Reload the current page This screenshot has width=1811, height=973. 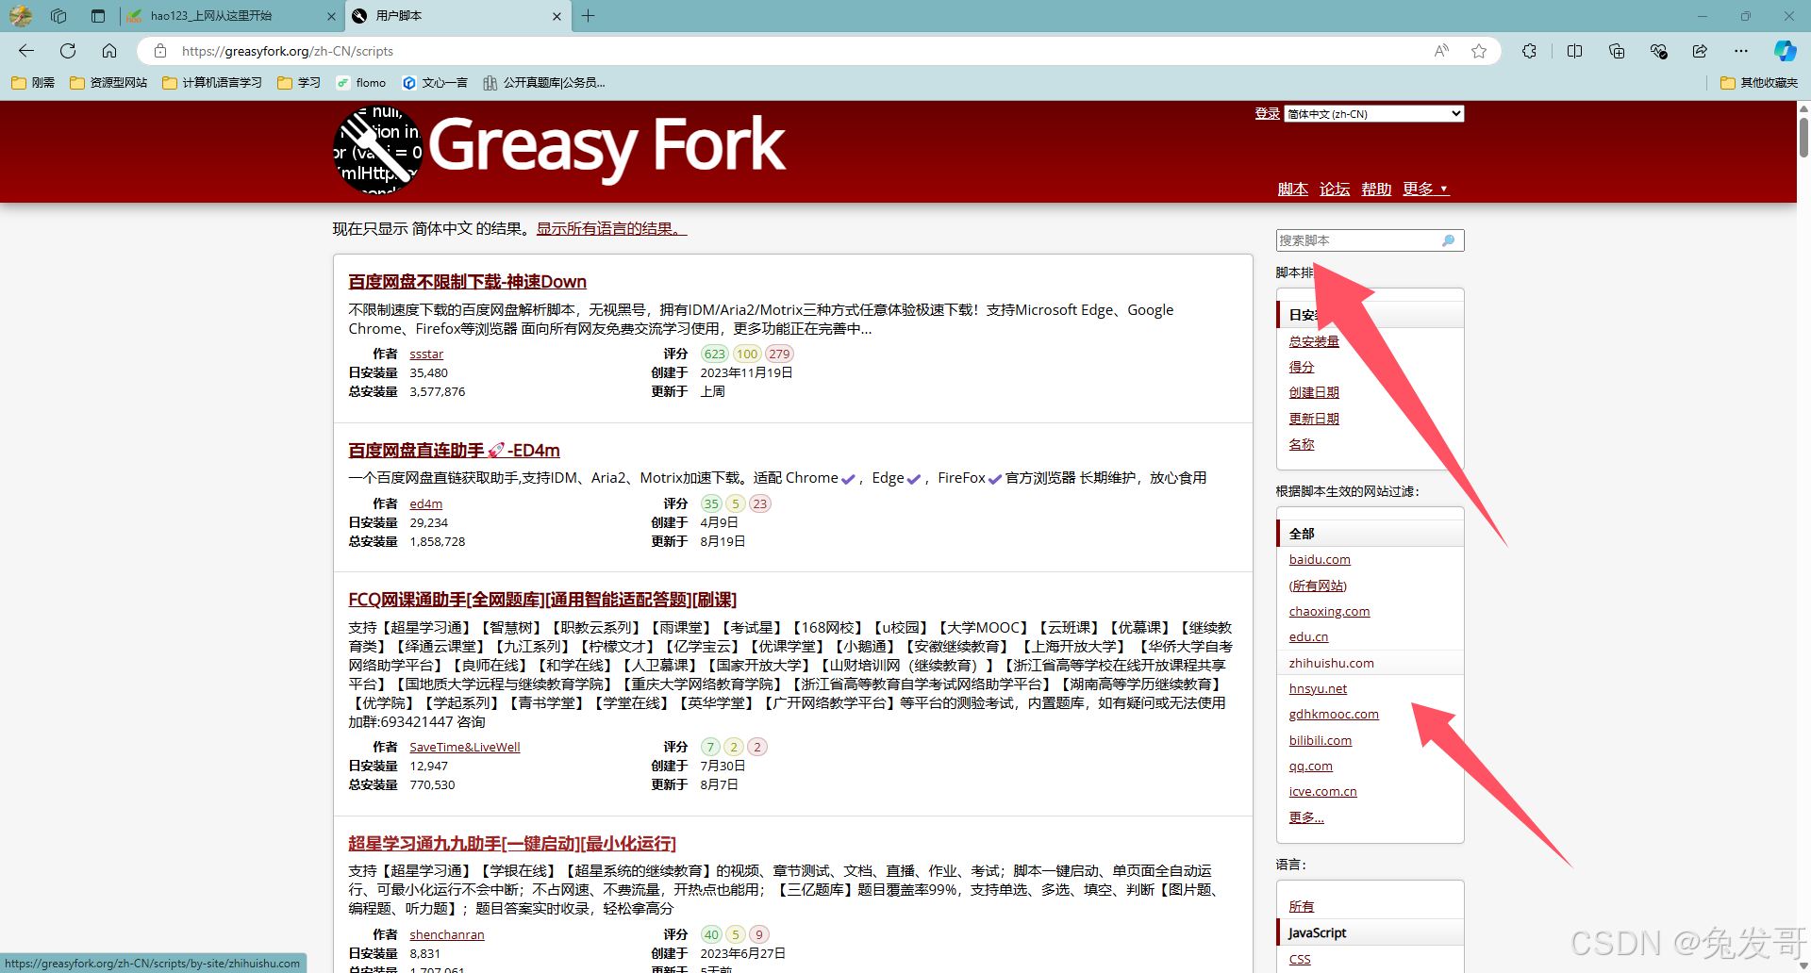click(x=68, y=51)
